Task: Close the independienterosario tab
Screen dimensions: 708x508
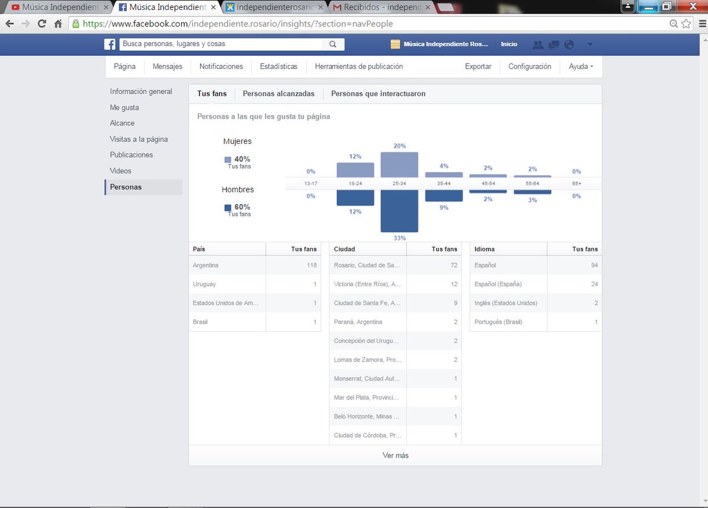Action: click(x=320, y=8)
